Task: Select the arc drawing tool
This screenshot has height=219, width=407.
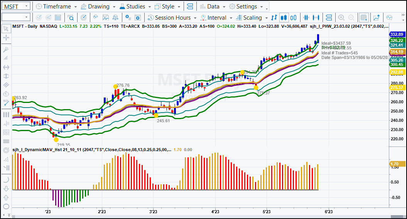Action: point(6,180)
